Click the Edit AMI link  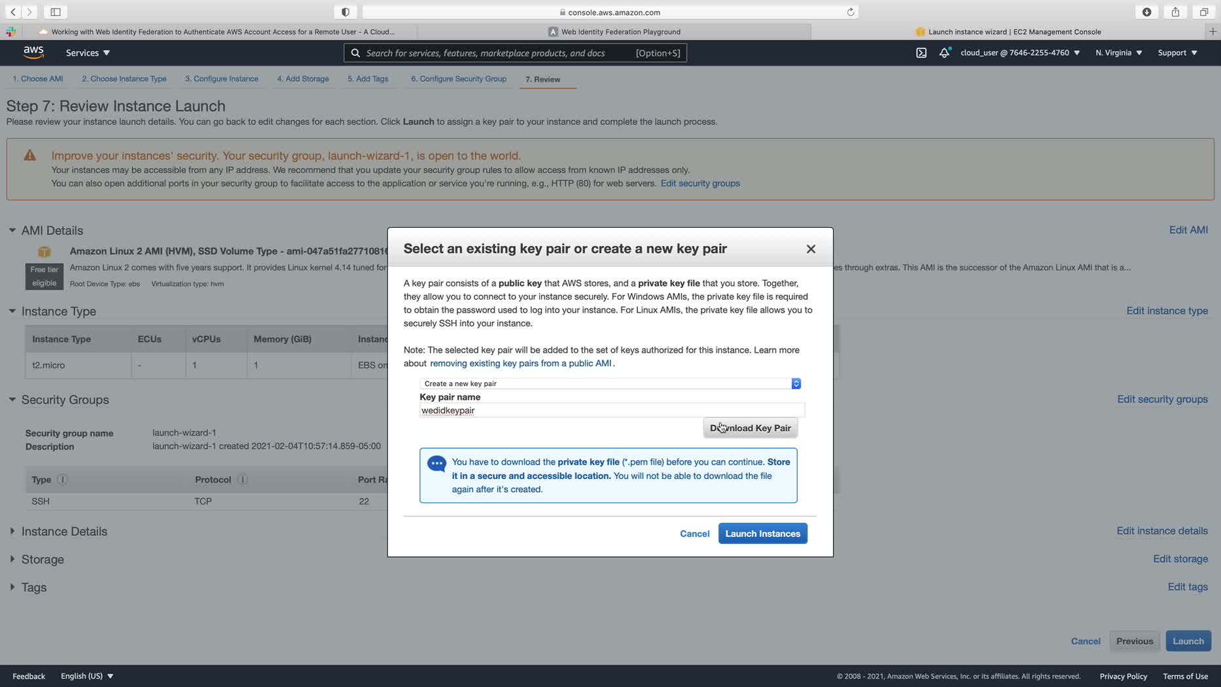(1188, 230)
